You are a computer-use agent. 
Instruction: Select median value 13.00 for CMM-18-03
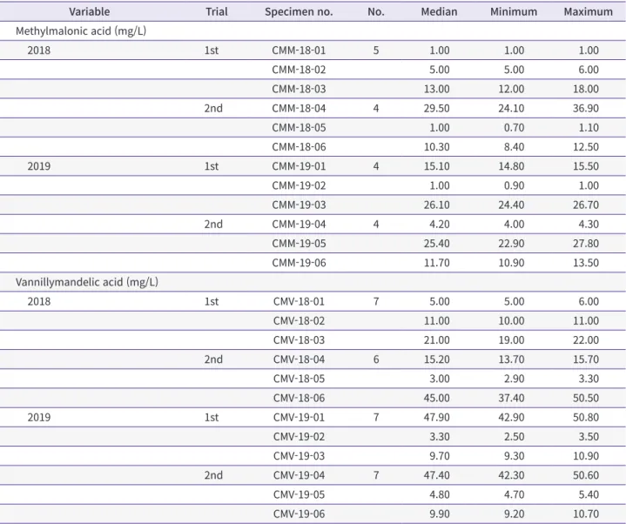tap(436, 89)
